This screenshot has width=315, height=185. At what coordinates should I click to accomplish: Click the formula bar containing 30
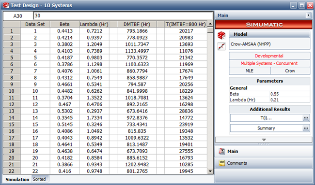[x=123, y=16]
